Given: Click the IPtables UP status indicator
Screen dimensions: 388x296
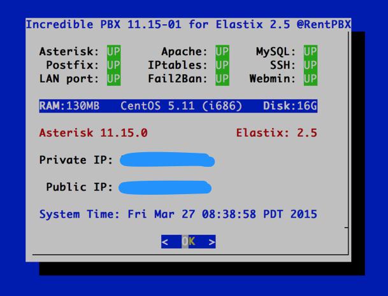Looking at the screenshot, I should 222,66.
